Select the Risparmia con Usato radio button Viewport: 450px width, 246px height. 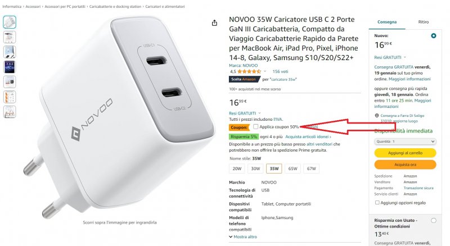tap(433, 221)
